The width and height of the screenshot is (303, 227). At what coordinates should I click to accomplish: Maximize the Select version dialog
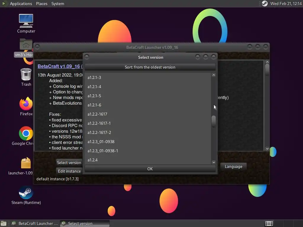pyautogui.click(x=206, y=56)
